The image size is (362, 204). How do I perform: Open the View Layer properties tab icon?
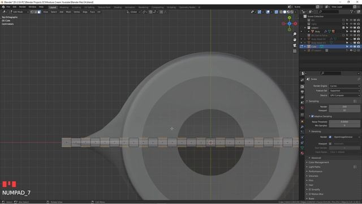(x=302, y=97)
